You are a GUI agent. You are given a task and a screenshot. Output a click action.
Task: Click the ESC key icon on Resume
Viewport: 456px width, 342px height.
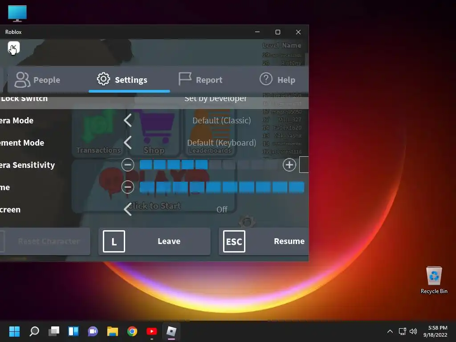point(234,241)
